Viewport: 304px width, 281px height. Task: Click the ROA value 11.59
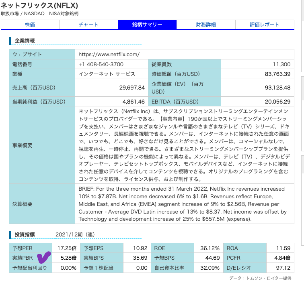click(283, 248)
